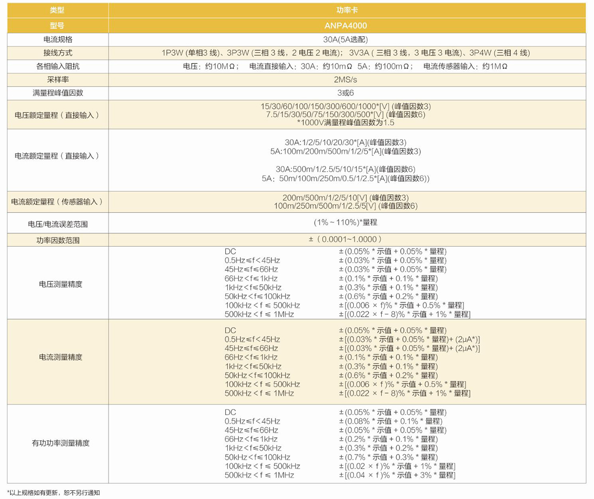Image resolution: width=594 pixels, height=499 pixels.
Task: Click the 满量程峰值因数 row label
Action: [x=57, y=93]
